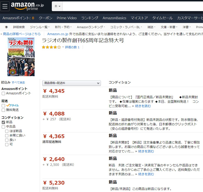This screenshot has height=192, width=203.
Task: Open the 商品価格+配送料 sort dropdown
Action: pos(72,83)
